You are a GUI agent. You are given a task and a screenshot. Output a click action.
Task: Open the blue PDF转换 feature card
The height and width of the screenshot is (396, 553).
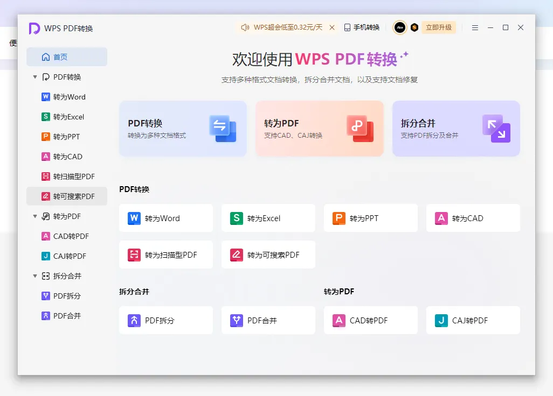183,129
